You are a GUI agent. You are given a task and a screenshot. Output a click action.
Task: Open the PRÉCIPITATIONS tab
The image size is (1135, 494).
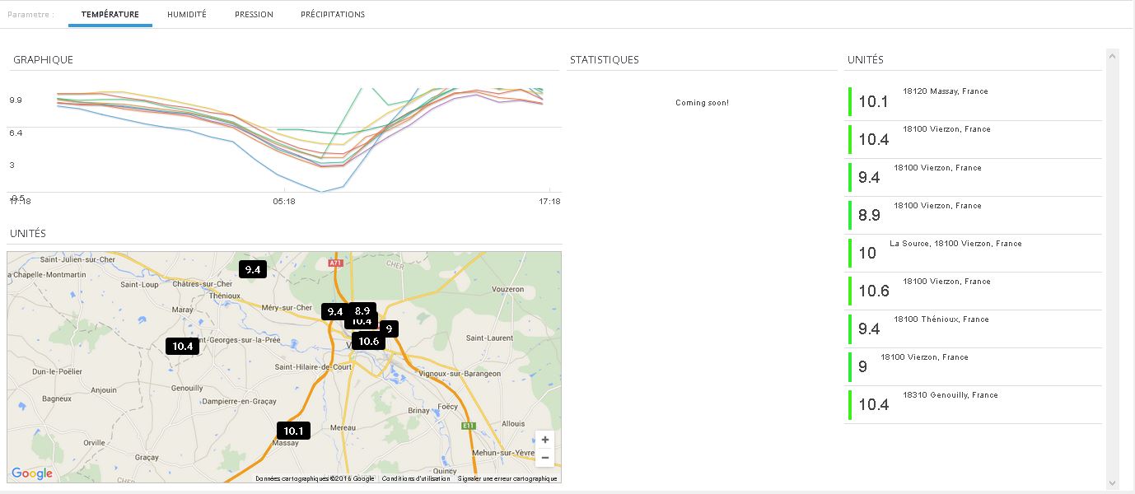(x=333, y=15)
